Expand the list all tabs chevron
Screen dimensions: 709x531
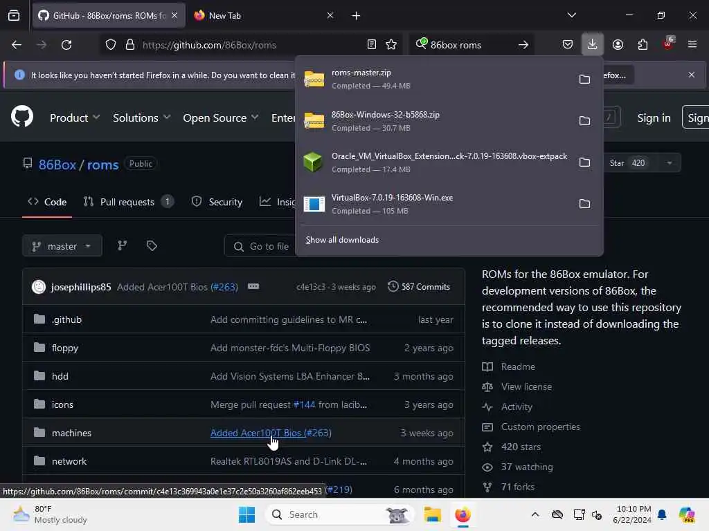(x=571, y=15)
